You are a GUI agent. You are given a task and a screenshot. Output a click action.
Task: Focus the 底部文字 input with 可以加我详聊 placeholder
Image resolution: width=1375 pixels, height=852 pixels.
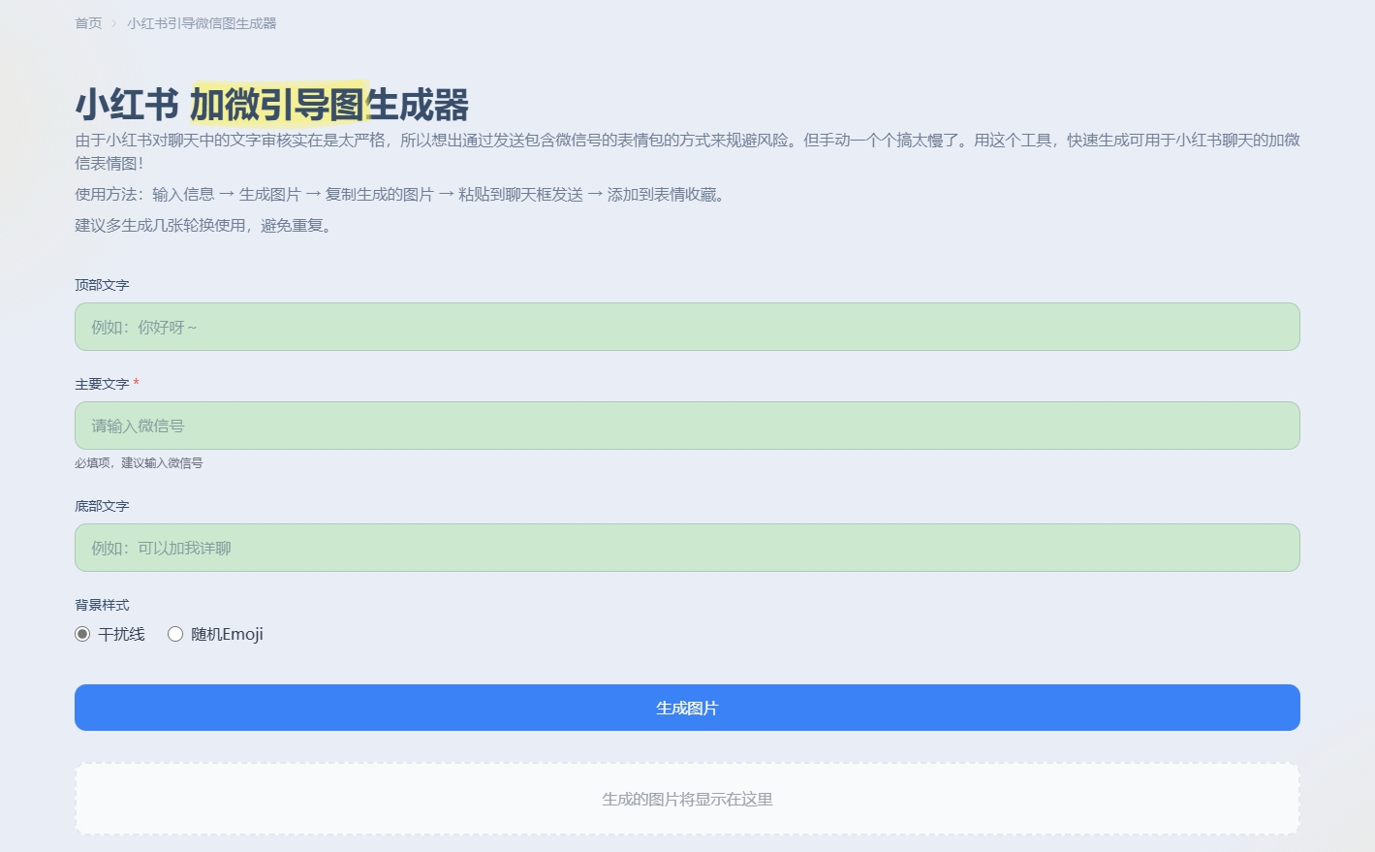point(687,549)
